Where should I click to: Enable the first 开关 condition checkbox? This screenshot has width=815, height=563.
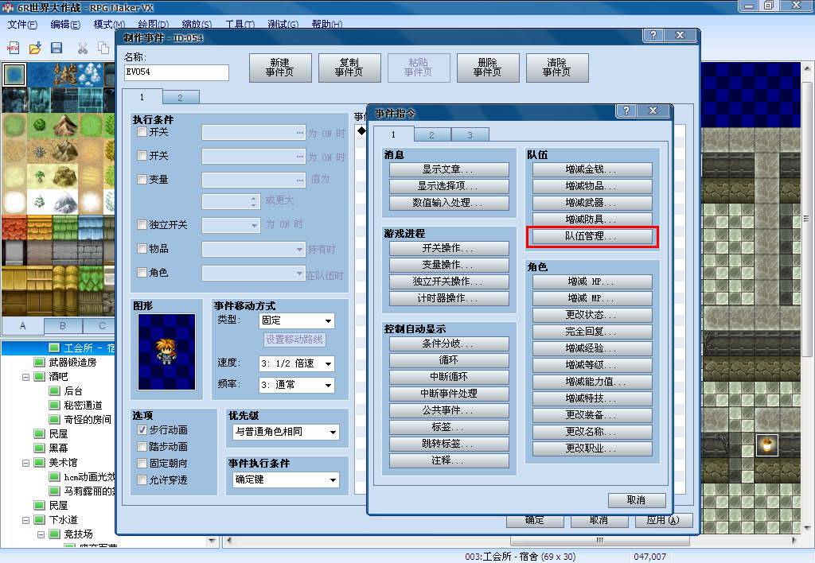[142, 132]
